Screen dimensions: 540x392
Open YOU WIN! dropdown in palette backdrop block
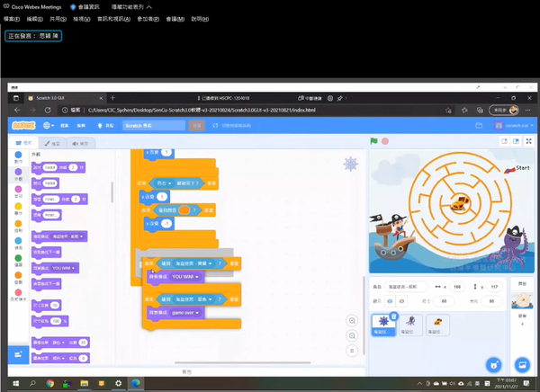pyautogui.click(x=63, y=268)
